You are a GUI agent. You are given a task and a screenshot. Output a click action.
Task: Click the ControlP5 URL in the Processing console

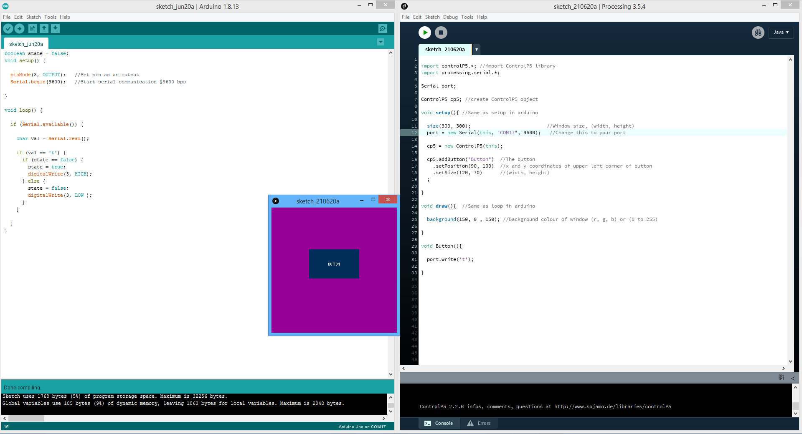click(x=613, y=406)
